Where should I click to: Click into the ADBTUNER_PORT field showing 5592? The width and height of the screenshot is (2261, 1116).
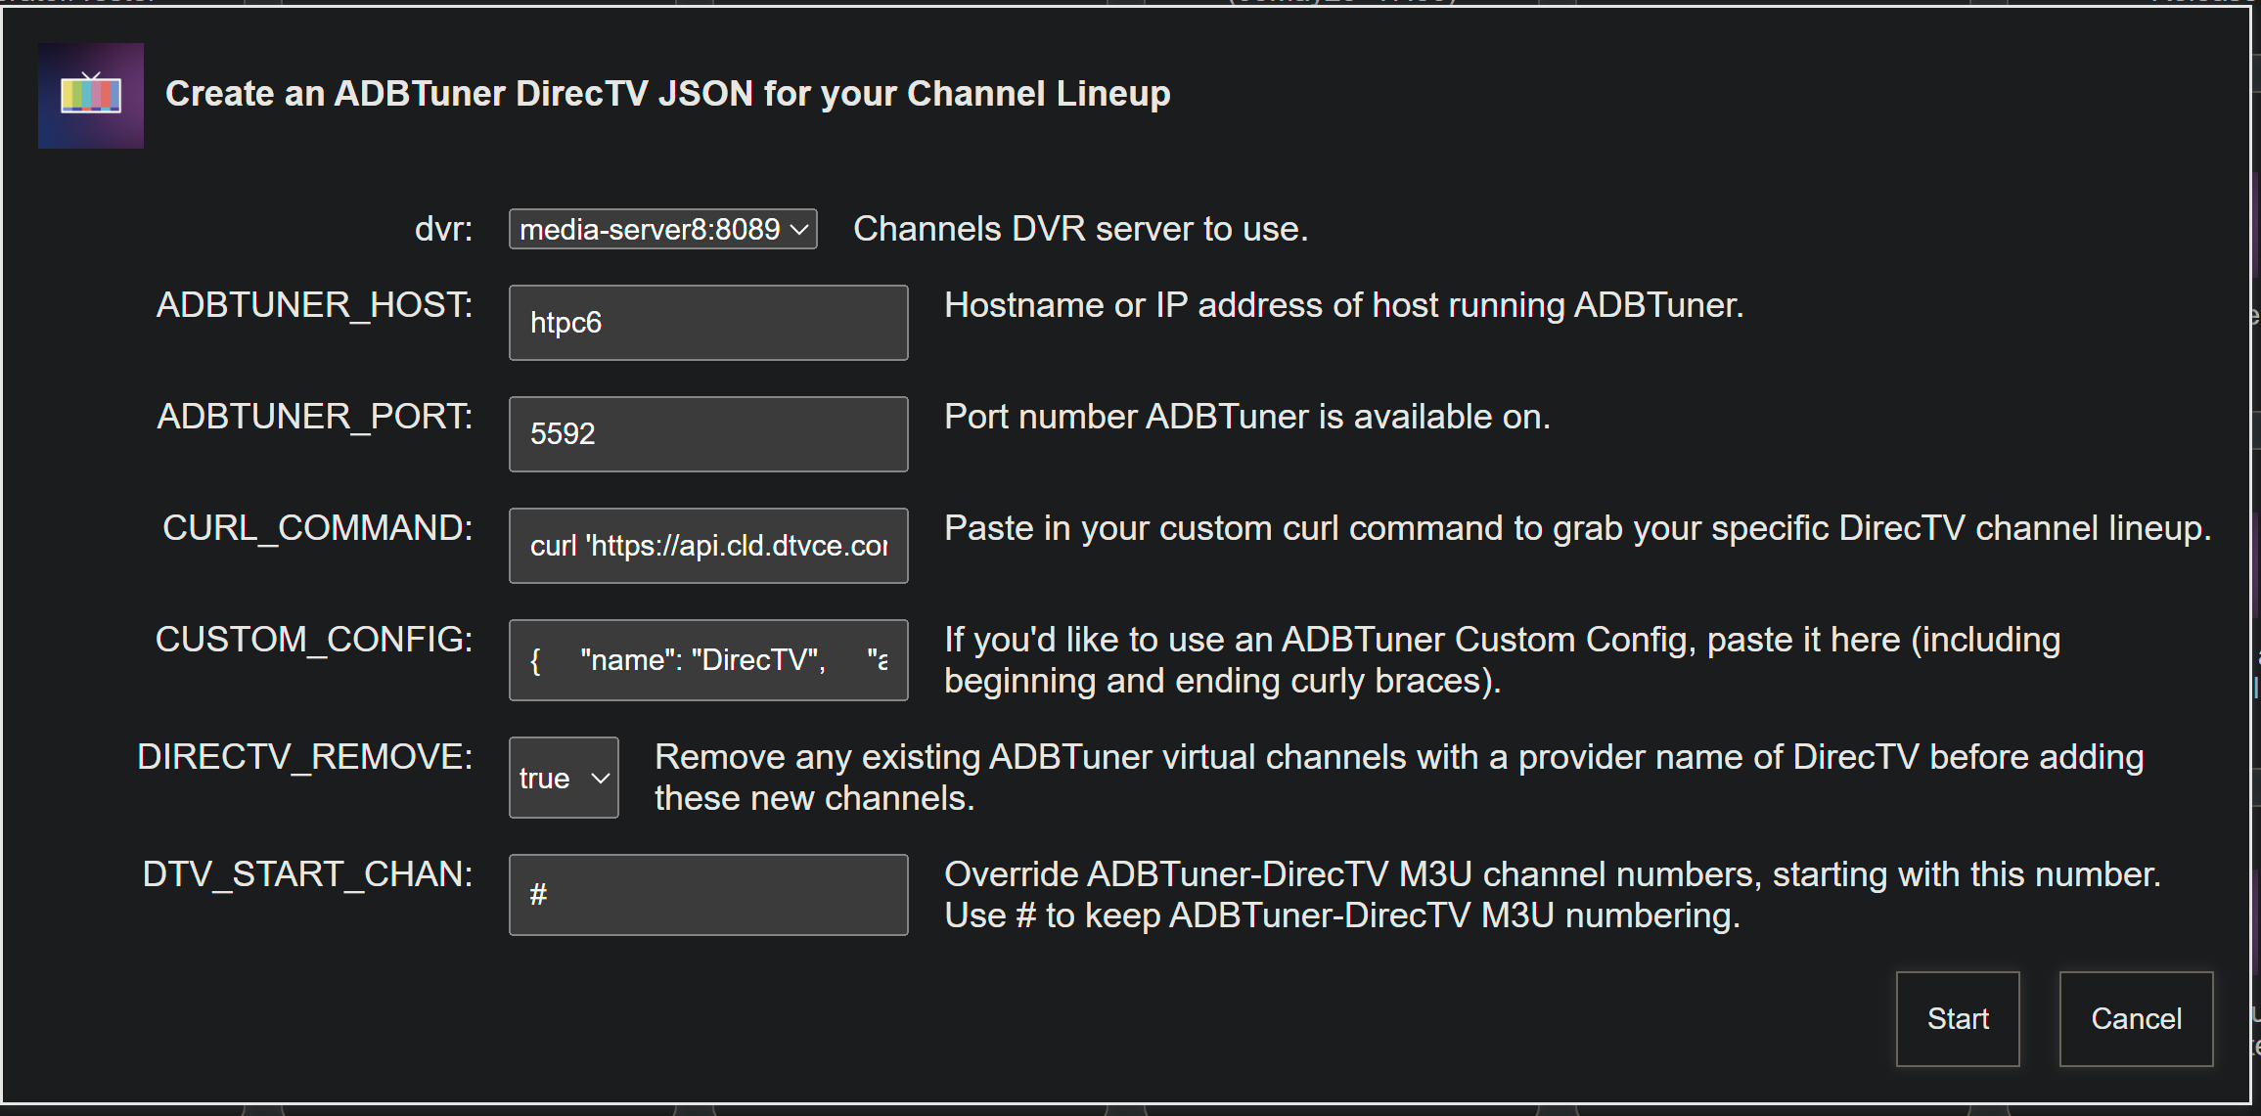pyautogui.click(x=708, y=434)
